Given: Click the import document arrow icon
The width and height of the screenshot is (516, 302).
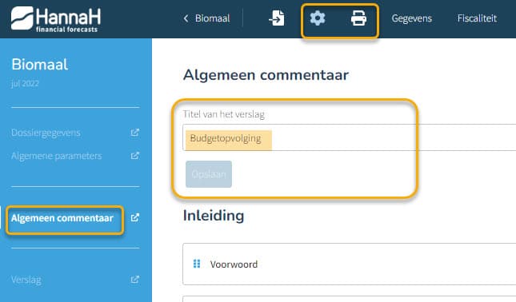Looking at the screenshot, I should point(277,18).
